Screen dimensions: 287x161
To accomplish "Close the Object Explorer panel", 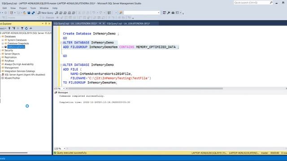I will 49,24.
